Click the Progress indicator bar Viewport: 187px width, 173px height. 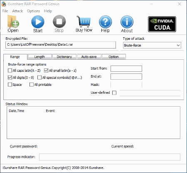(110, 157)
